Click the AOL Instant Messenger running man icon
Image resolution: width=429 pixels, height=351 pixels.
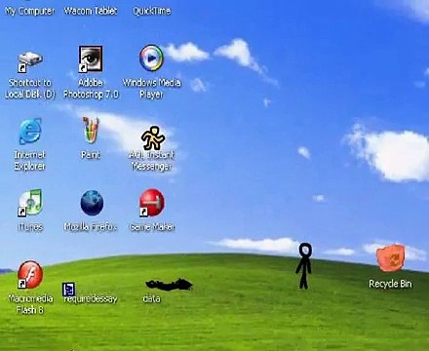153,138
